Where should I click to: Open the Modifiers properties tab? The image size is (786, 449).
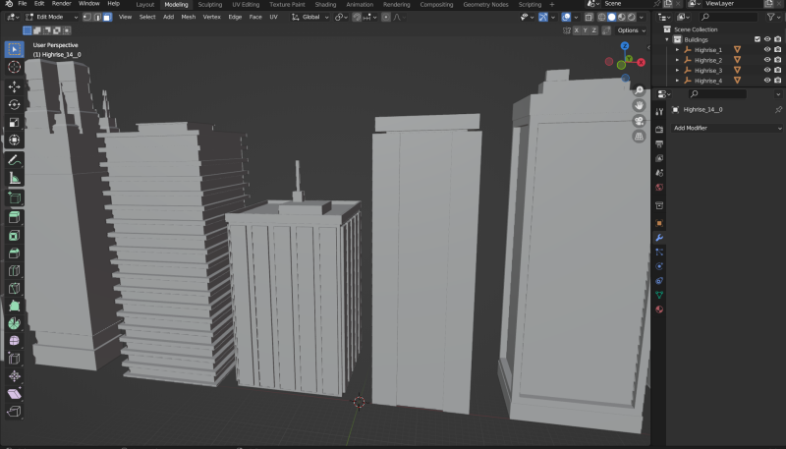click(x=659, y=238)
